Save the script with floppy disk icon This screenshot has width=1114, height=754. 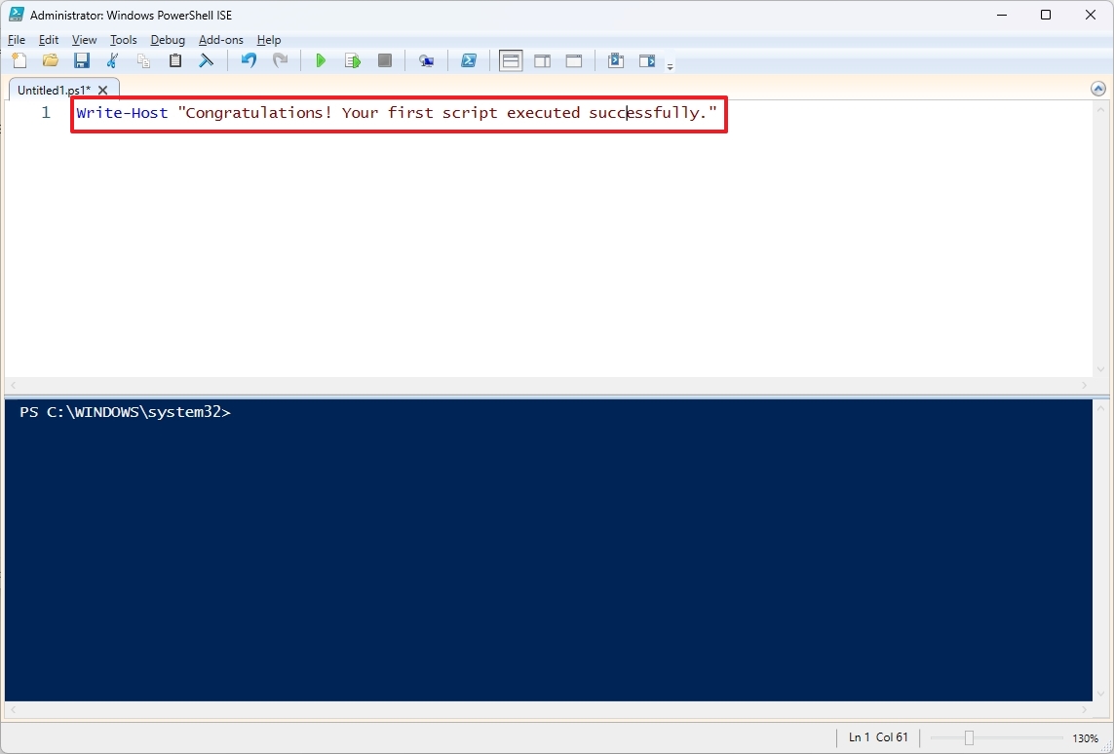[x=82, y=61]
